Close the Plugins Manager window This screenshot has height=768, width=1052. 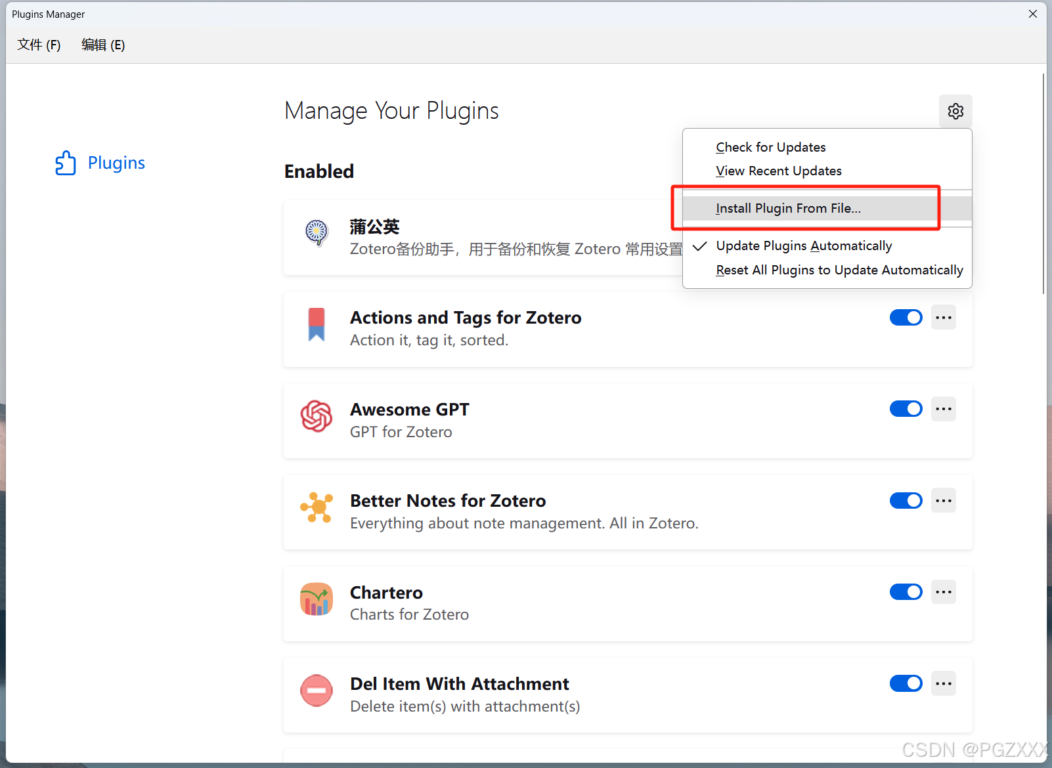(x=1033, y=14)
